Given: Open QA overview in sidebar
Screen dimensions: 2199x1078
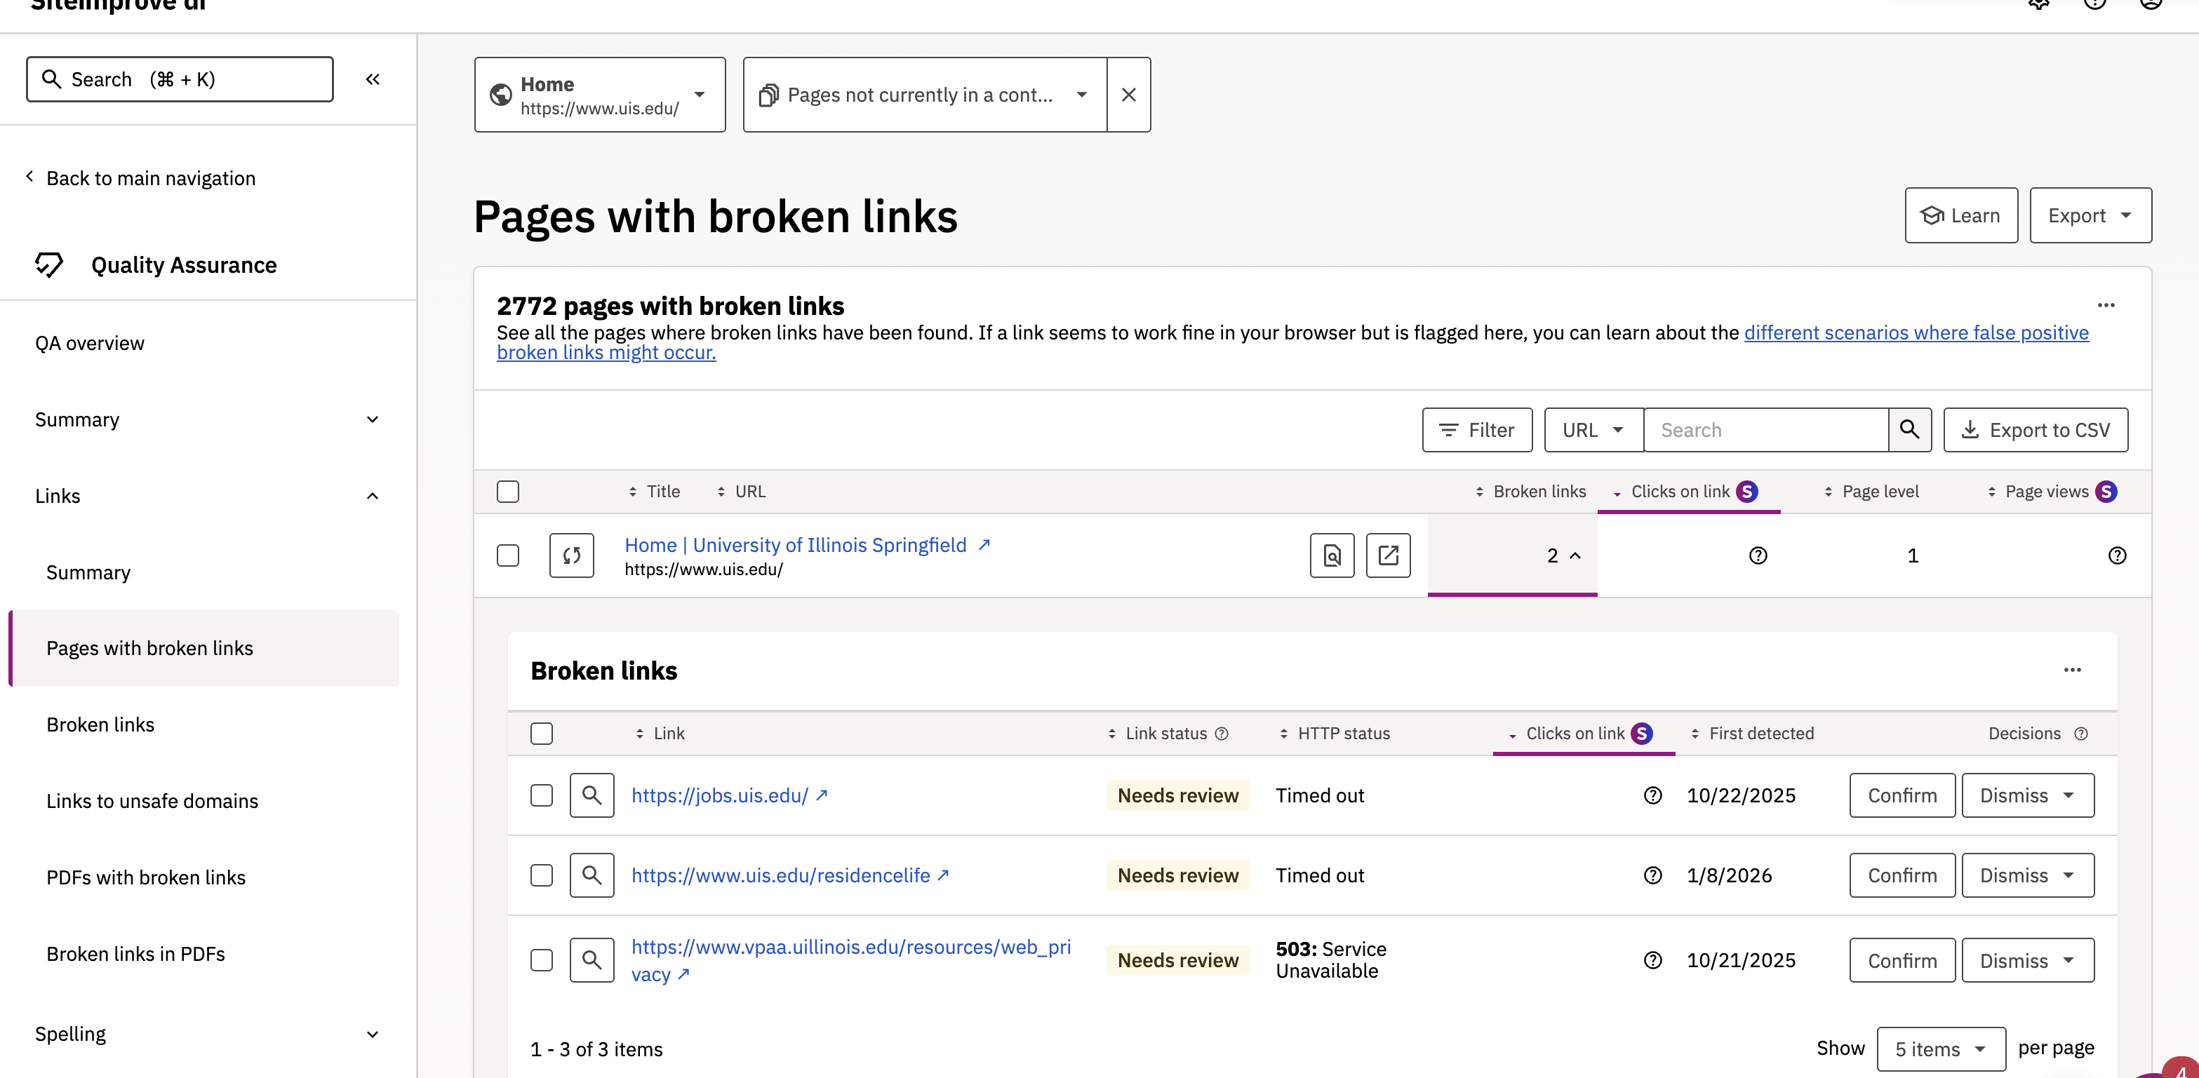Looking at the screenshot, I should (x=90, y=343).
